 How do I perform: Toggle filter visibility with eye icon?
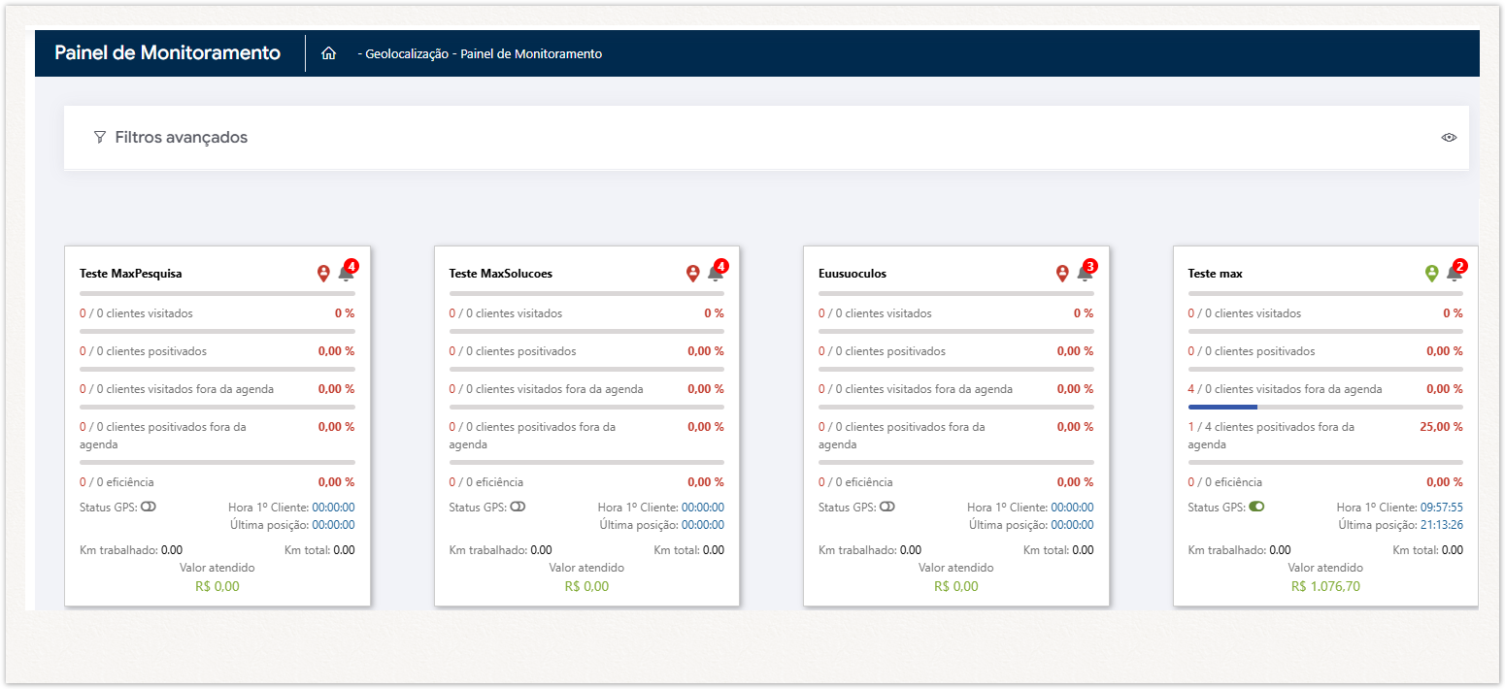[1449, 138]
